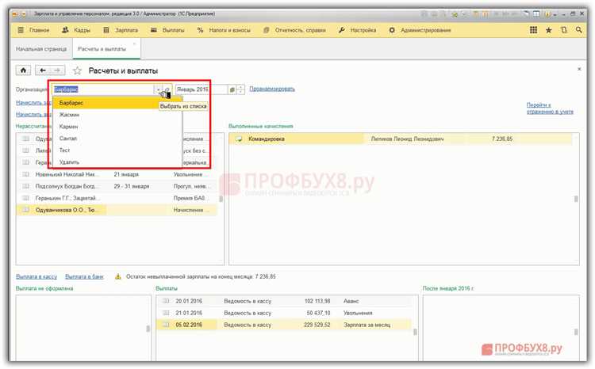
Task: Click the Проанализировать link
Action: point(272,89)
